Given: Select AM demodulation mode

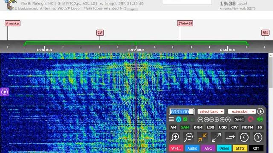Looking at the screenshot, I should (x=173, y=127).
